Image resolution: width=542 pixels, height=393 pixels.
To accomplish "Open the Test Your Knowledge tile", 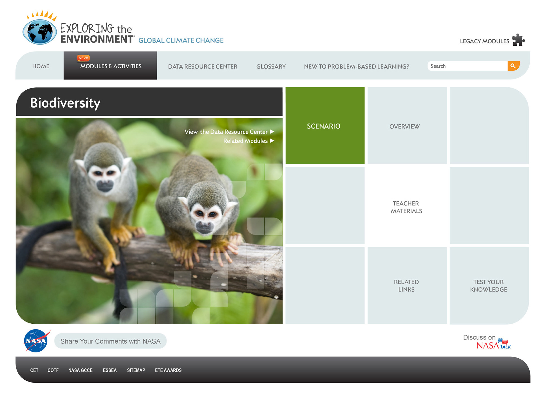I will [x=488, y=286].
